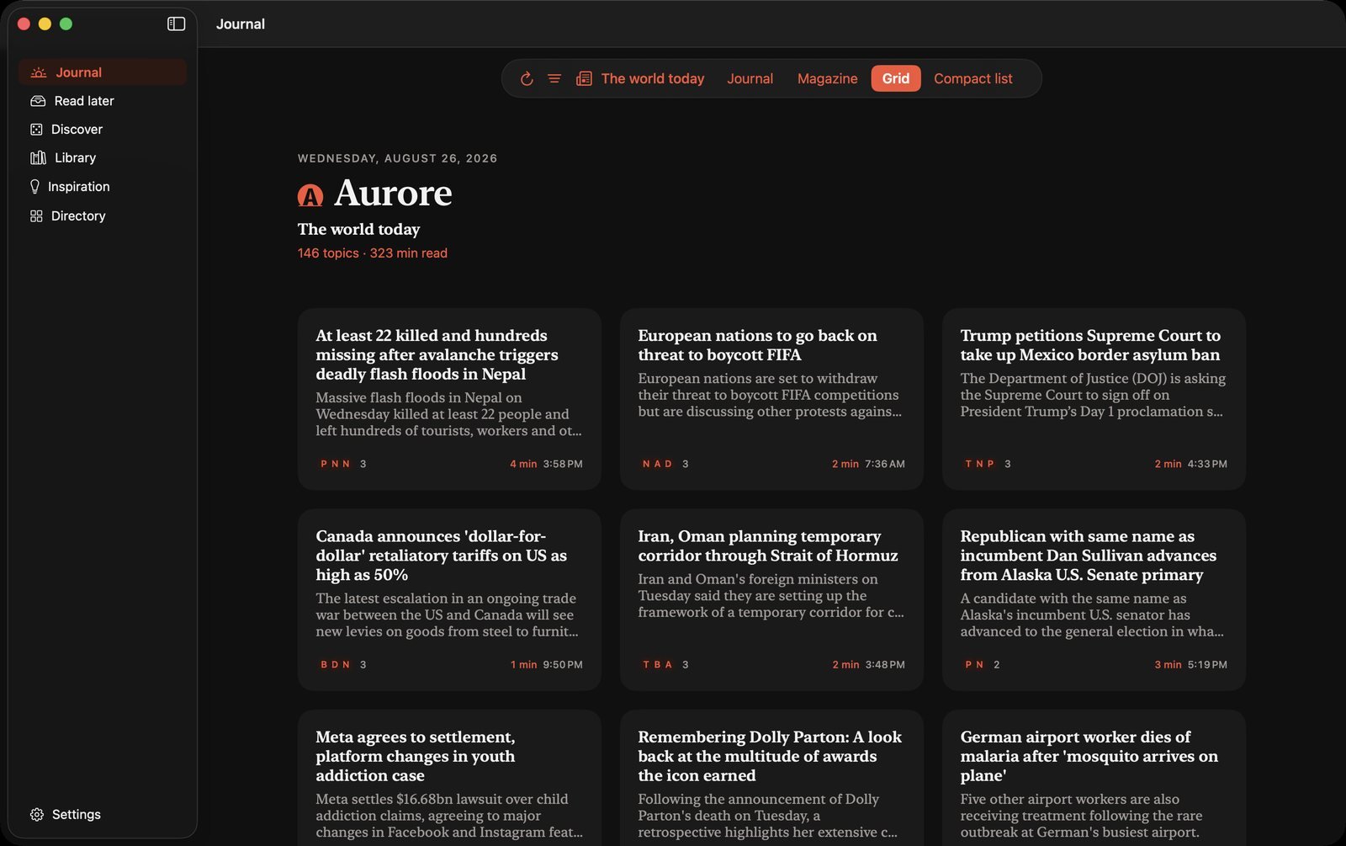Click the Settings gear icon

click(x=37, y=815)
